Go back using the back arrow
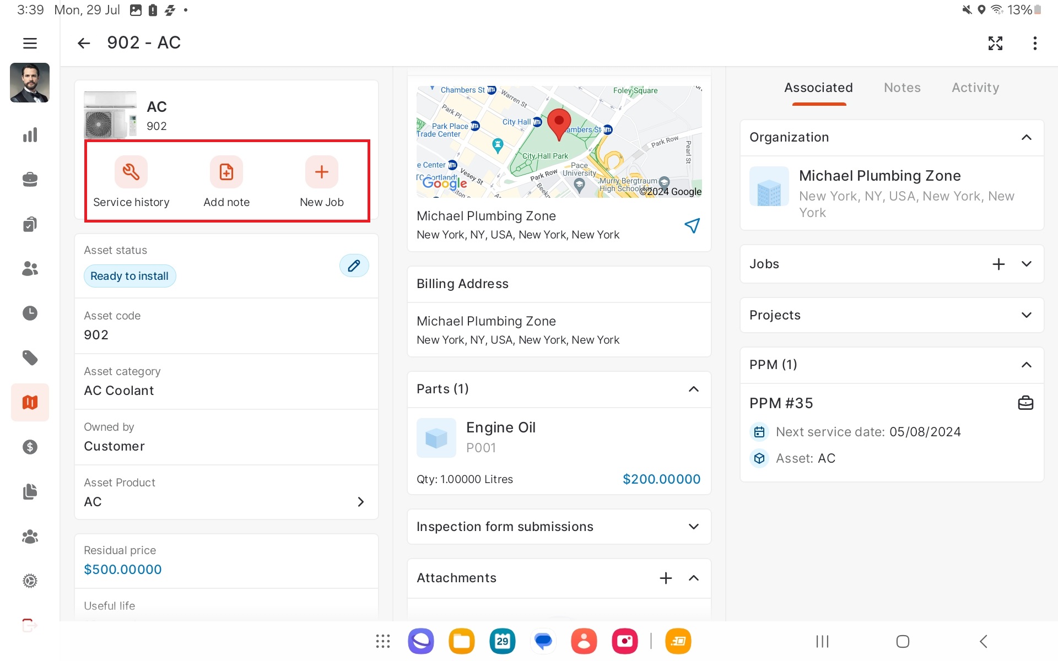Image resolution: width=1058 pixels, height=661 pixels. point(84,43)
